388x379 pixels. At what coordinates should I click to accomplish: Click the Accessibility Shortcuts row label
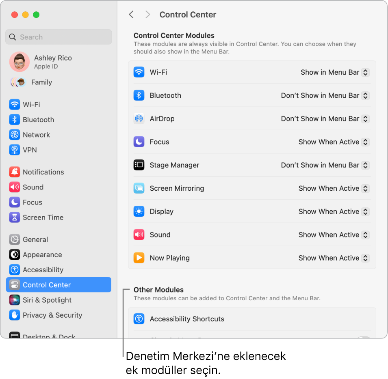coord(187,319)
